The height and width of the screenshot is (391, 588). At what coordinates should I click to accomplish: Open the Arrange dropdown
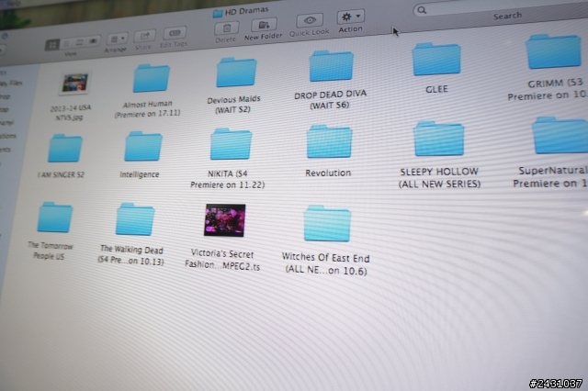[x=118, y=39]
